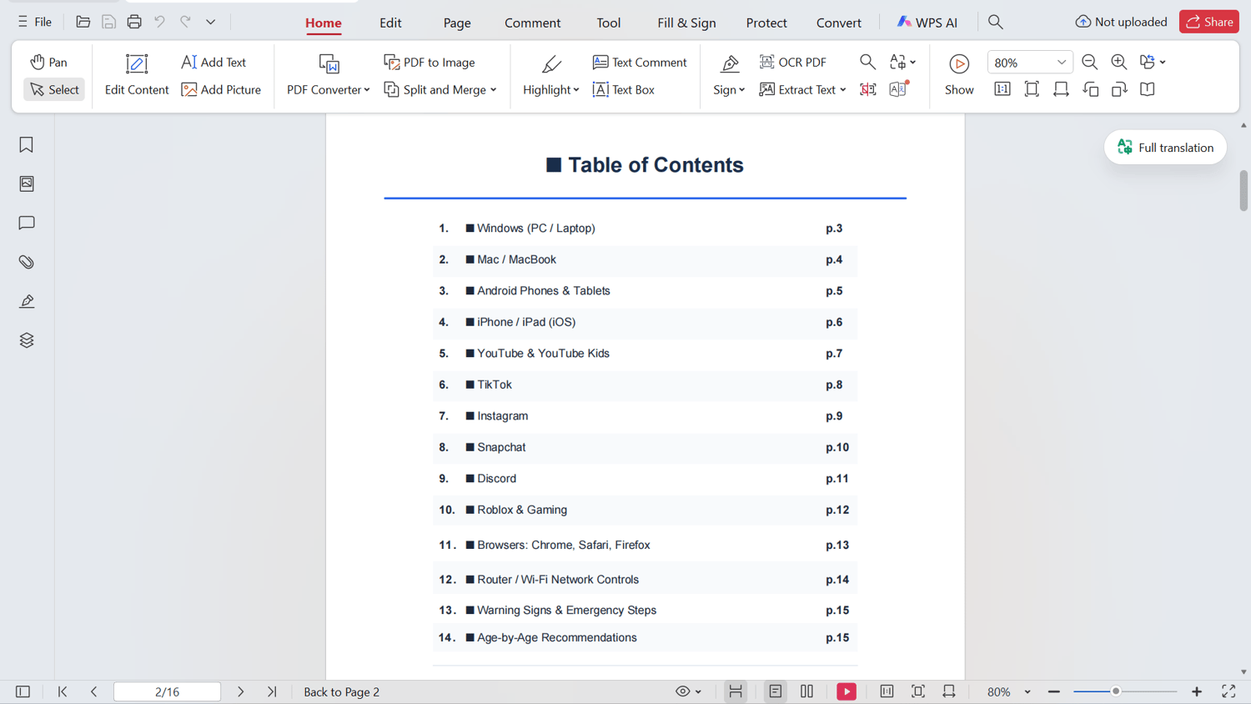
Task: Toggle eye protection mode icon
Action: [683, 691]
